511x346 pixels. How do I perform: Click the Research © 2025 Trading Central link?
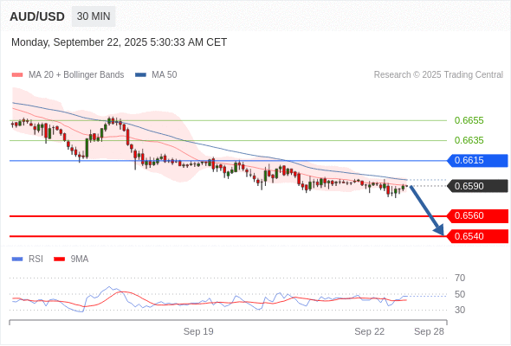[438, 75]
